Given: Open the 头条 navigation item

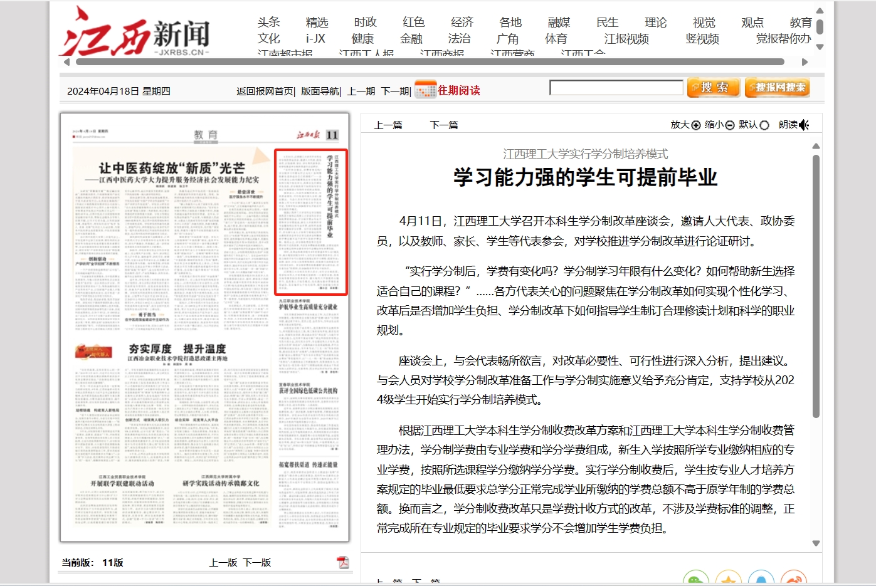Looking at the screenshot, I should click(x=268, y=23).
